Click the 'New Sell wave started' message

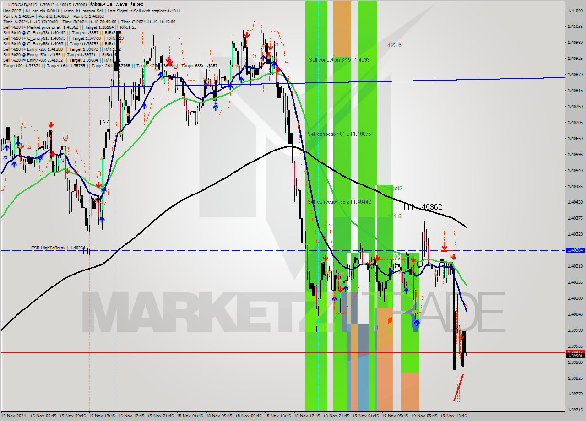tap(119, 4)
